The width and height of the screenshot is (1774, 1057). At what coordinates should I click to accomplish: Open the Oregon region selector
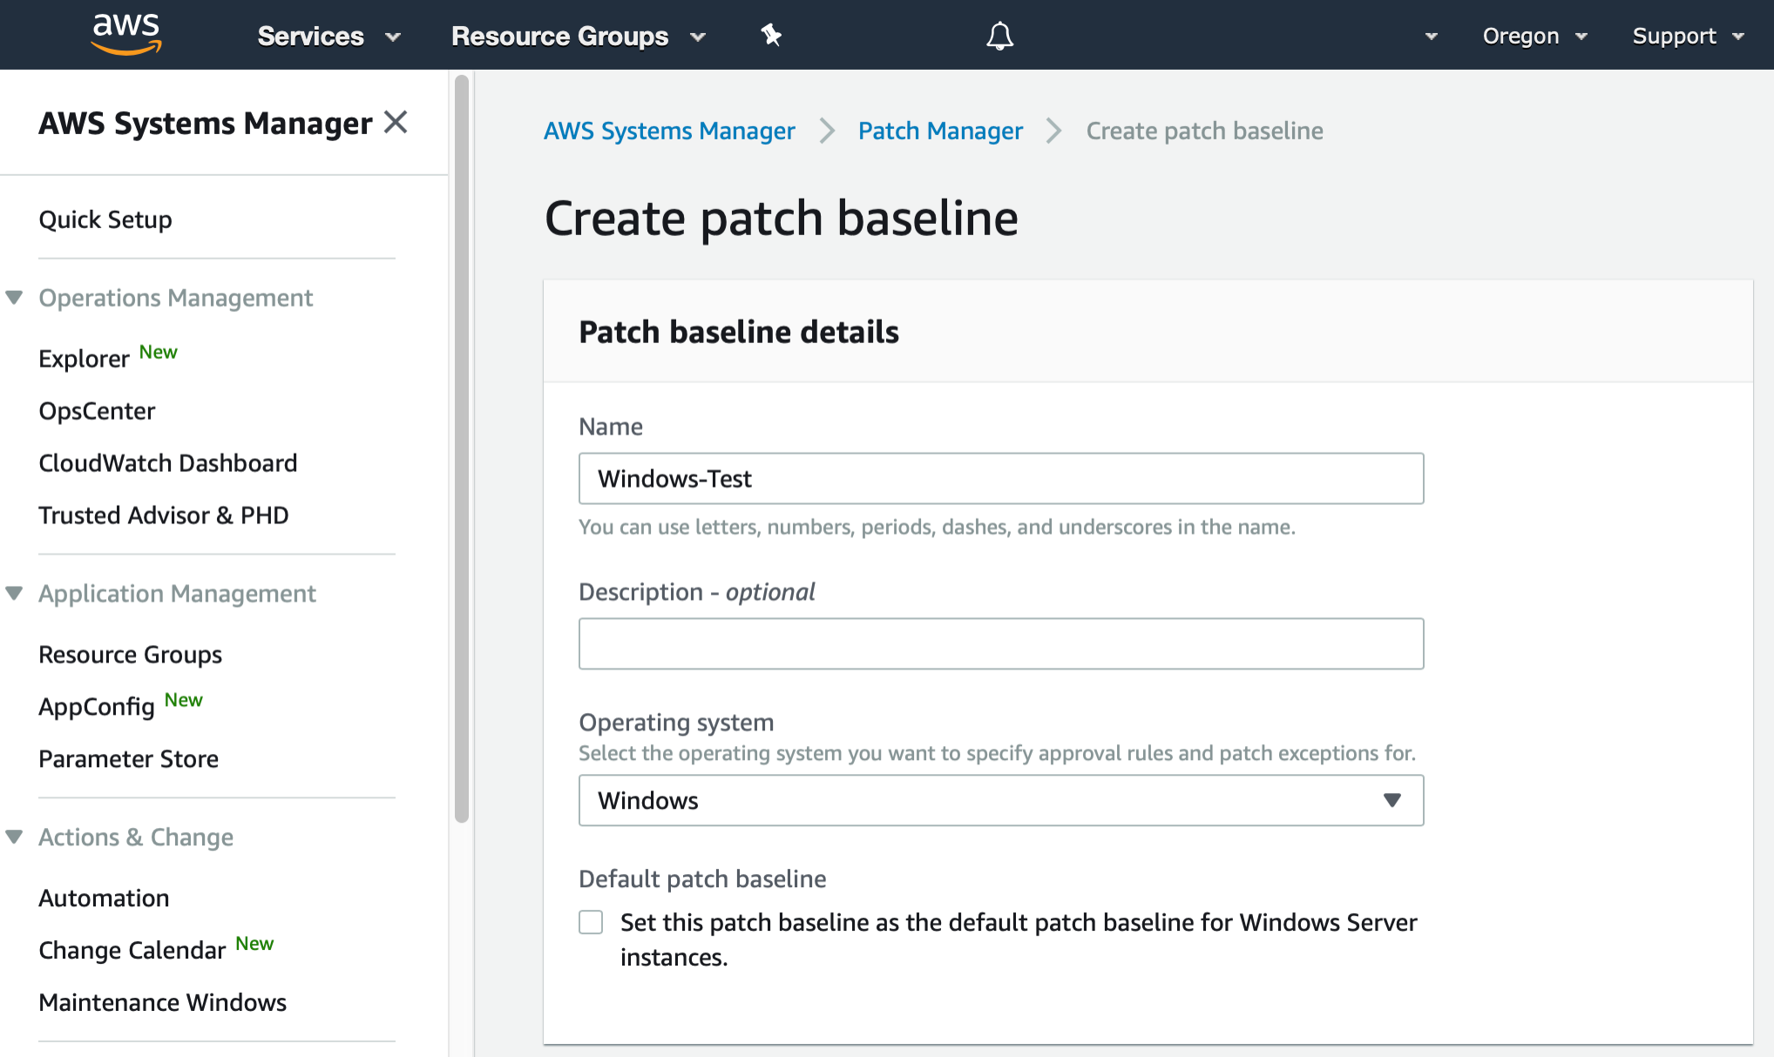point(1535,36)
